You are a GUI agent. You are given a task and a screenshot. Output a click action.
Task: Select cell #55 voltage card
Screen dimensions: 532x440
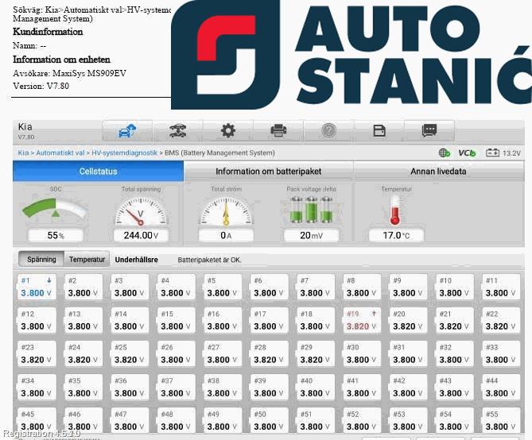tap(501, 420)
